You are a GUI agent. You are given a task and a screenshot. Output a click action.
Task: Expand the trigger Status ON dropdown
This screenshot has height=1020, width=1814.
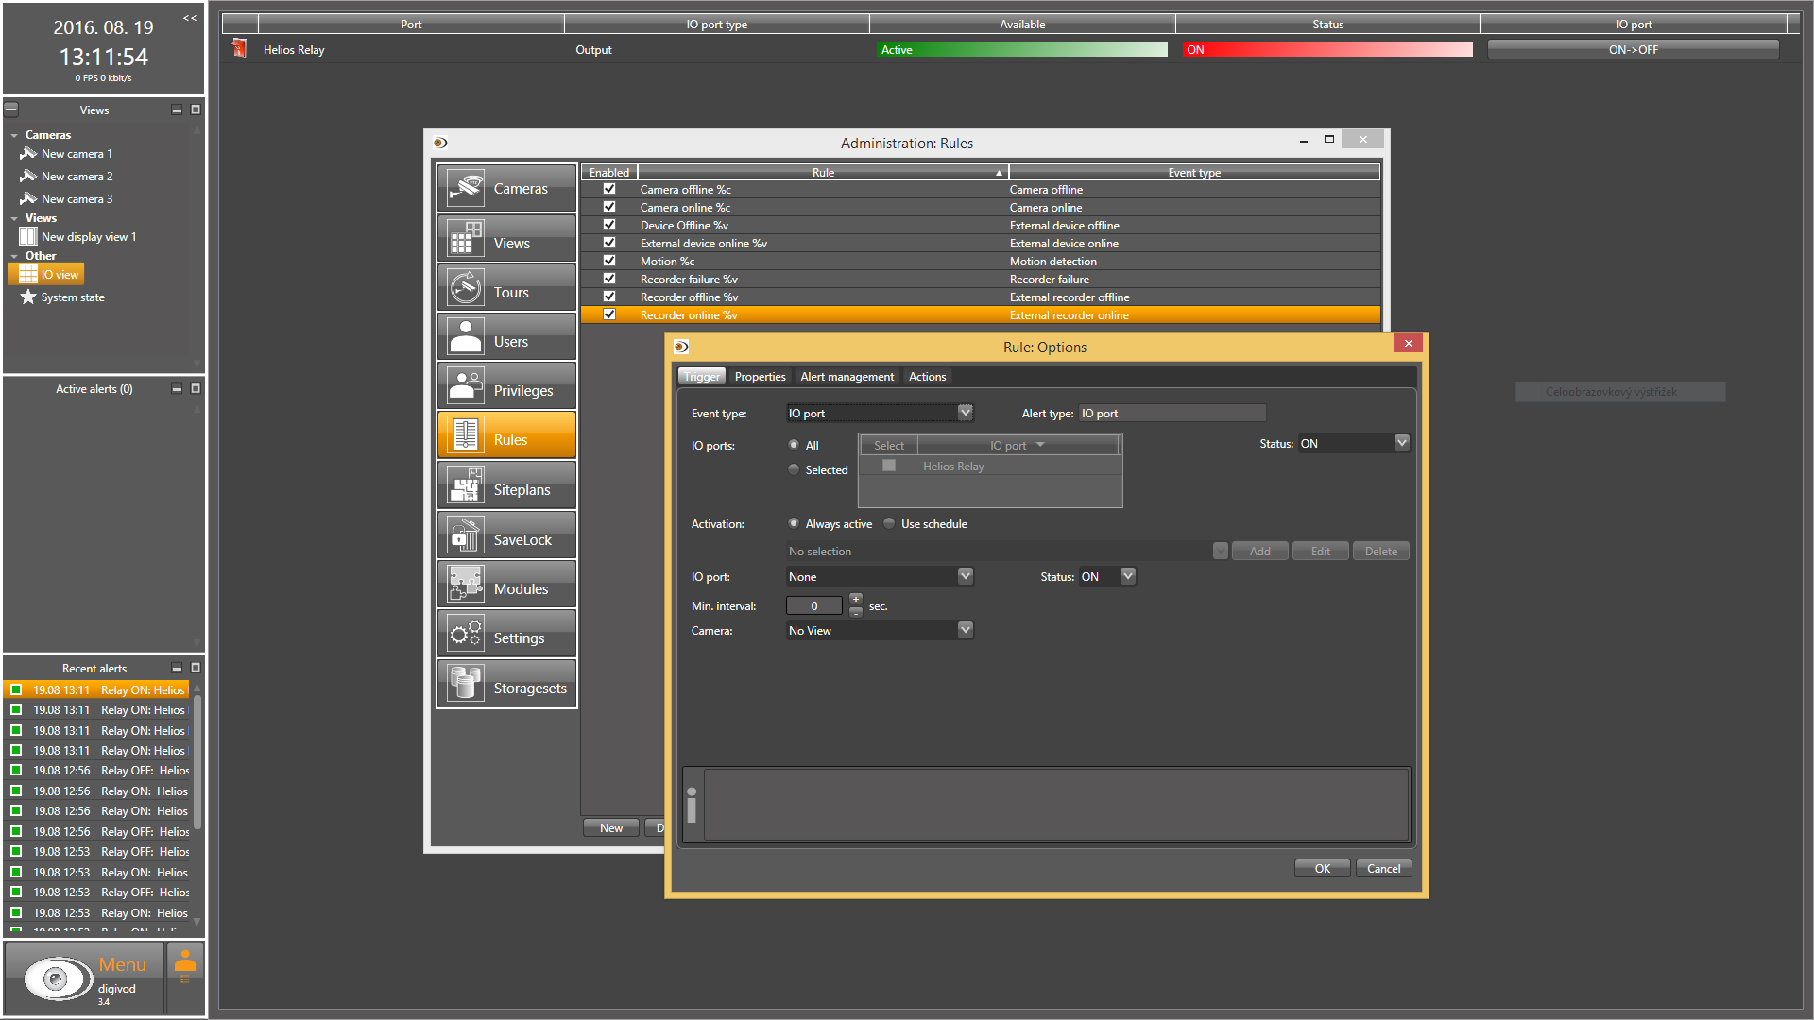click(1401, 443)
